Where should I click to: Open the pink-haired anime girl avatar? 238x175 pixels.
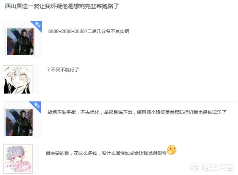pos(18,159)
